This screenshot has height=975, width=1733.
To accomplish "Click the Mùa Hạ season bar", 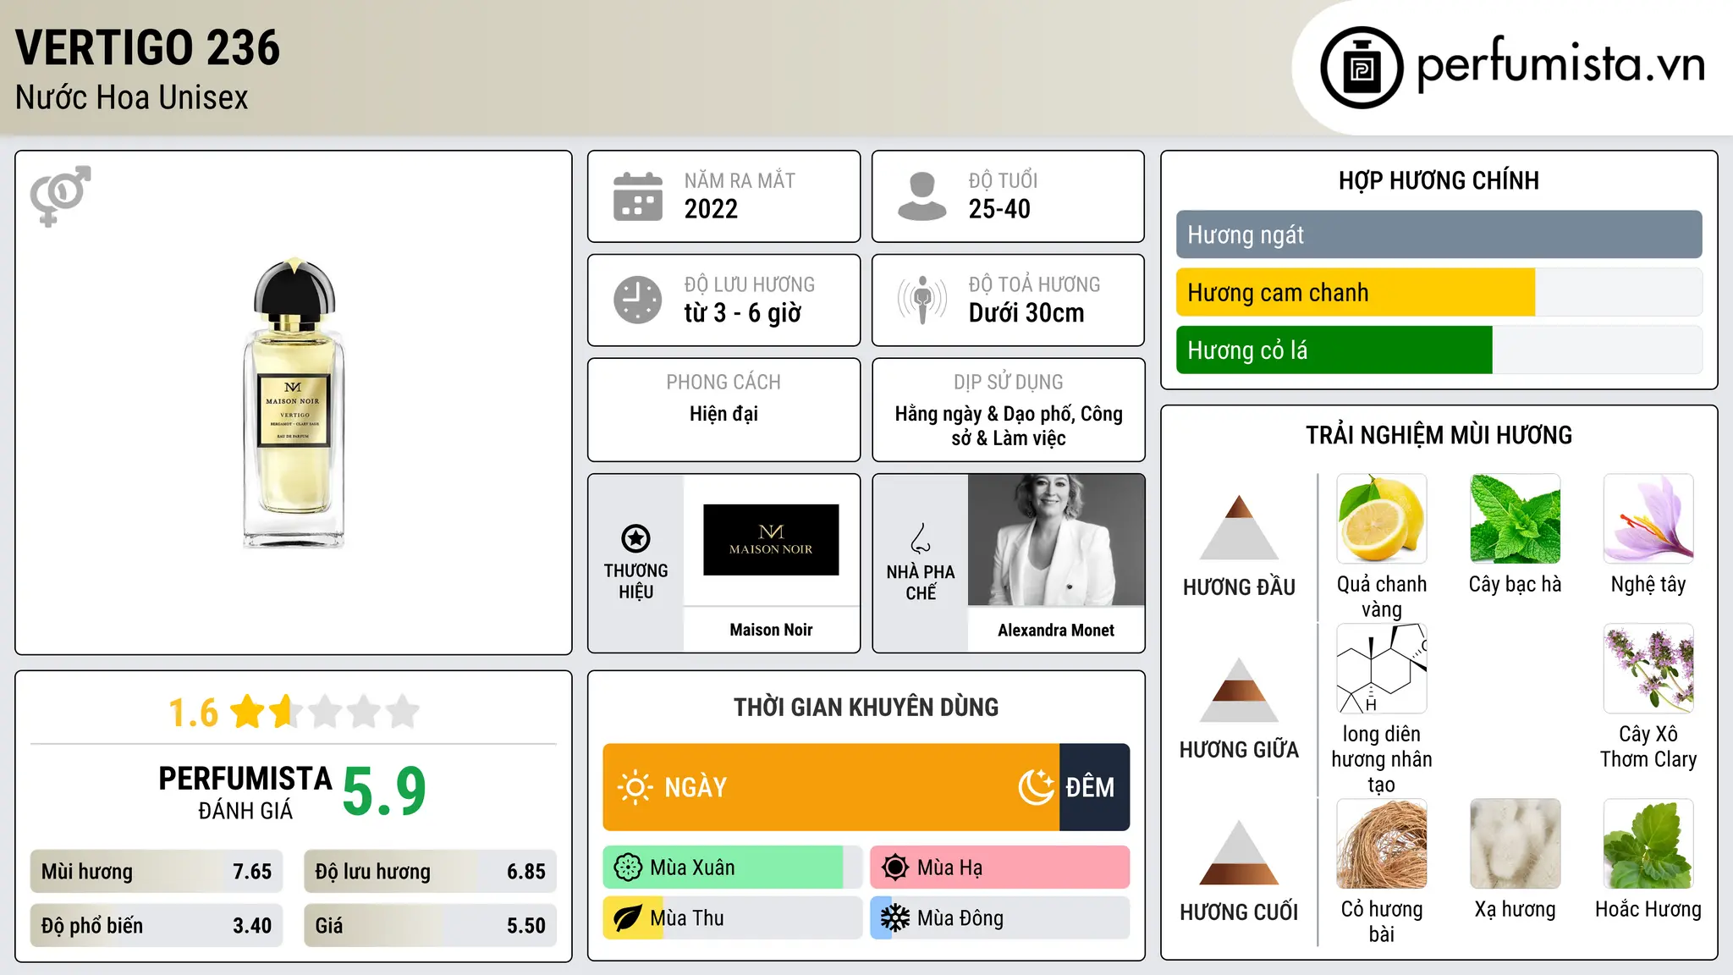I will 1000,868.
